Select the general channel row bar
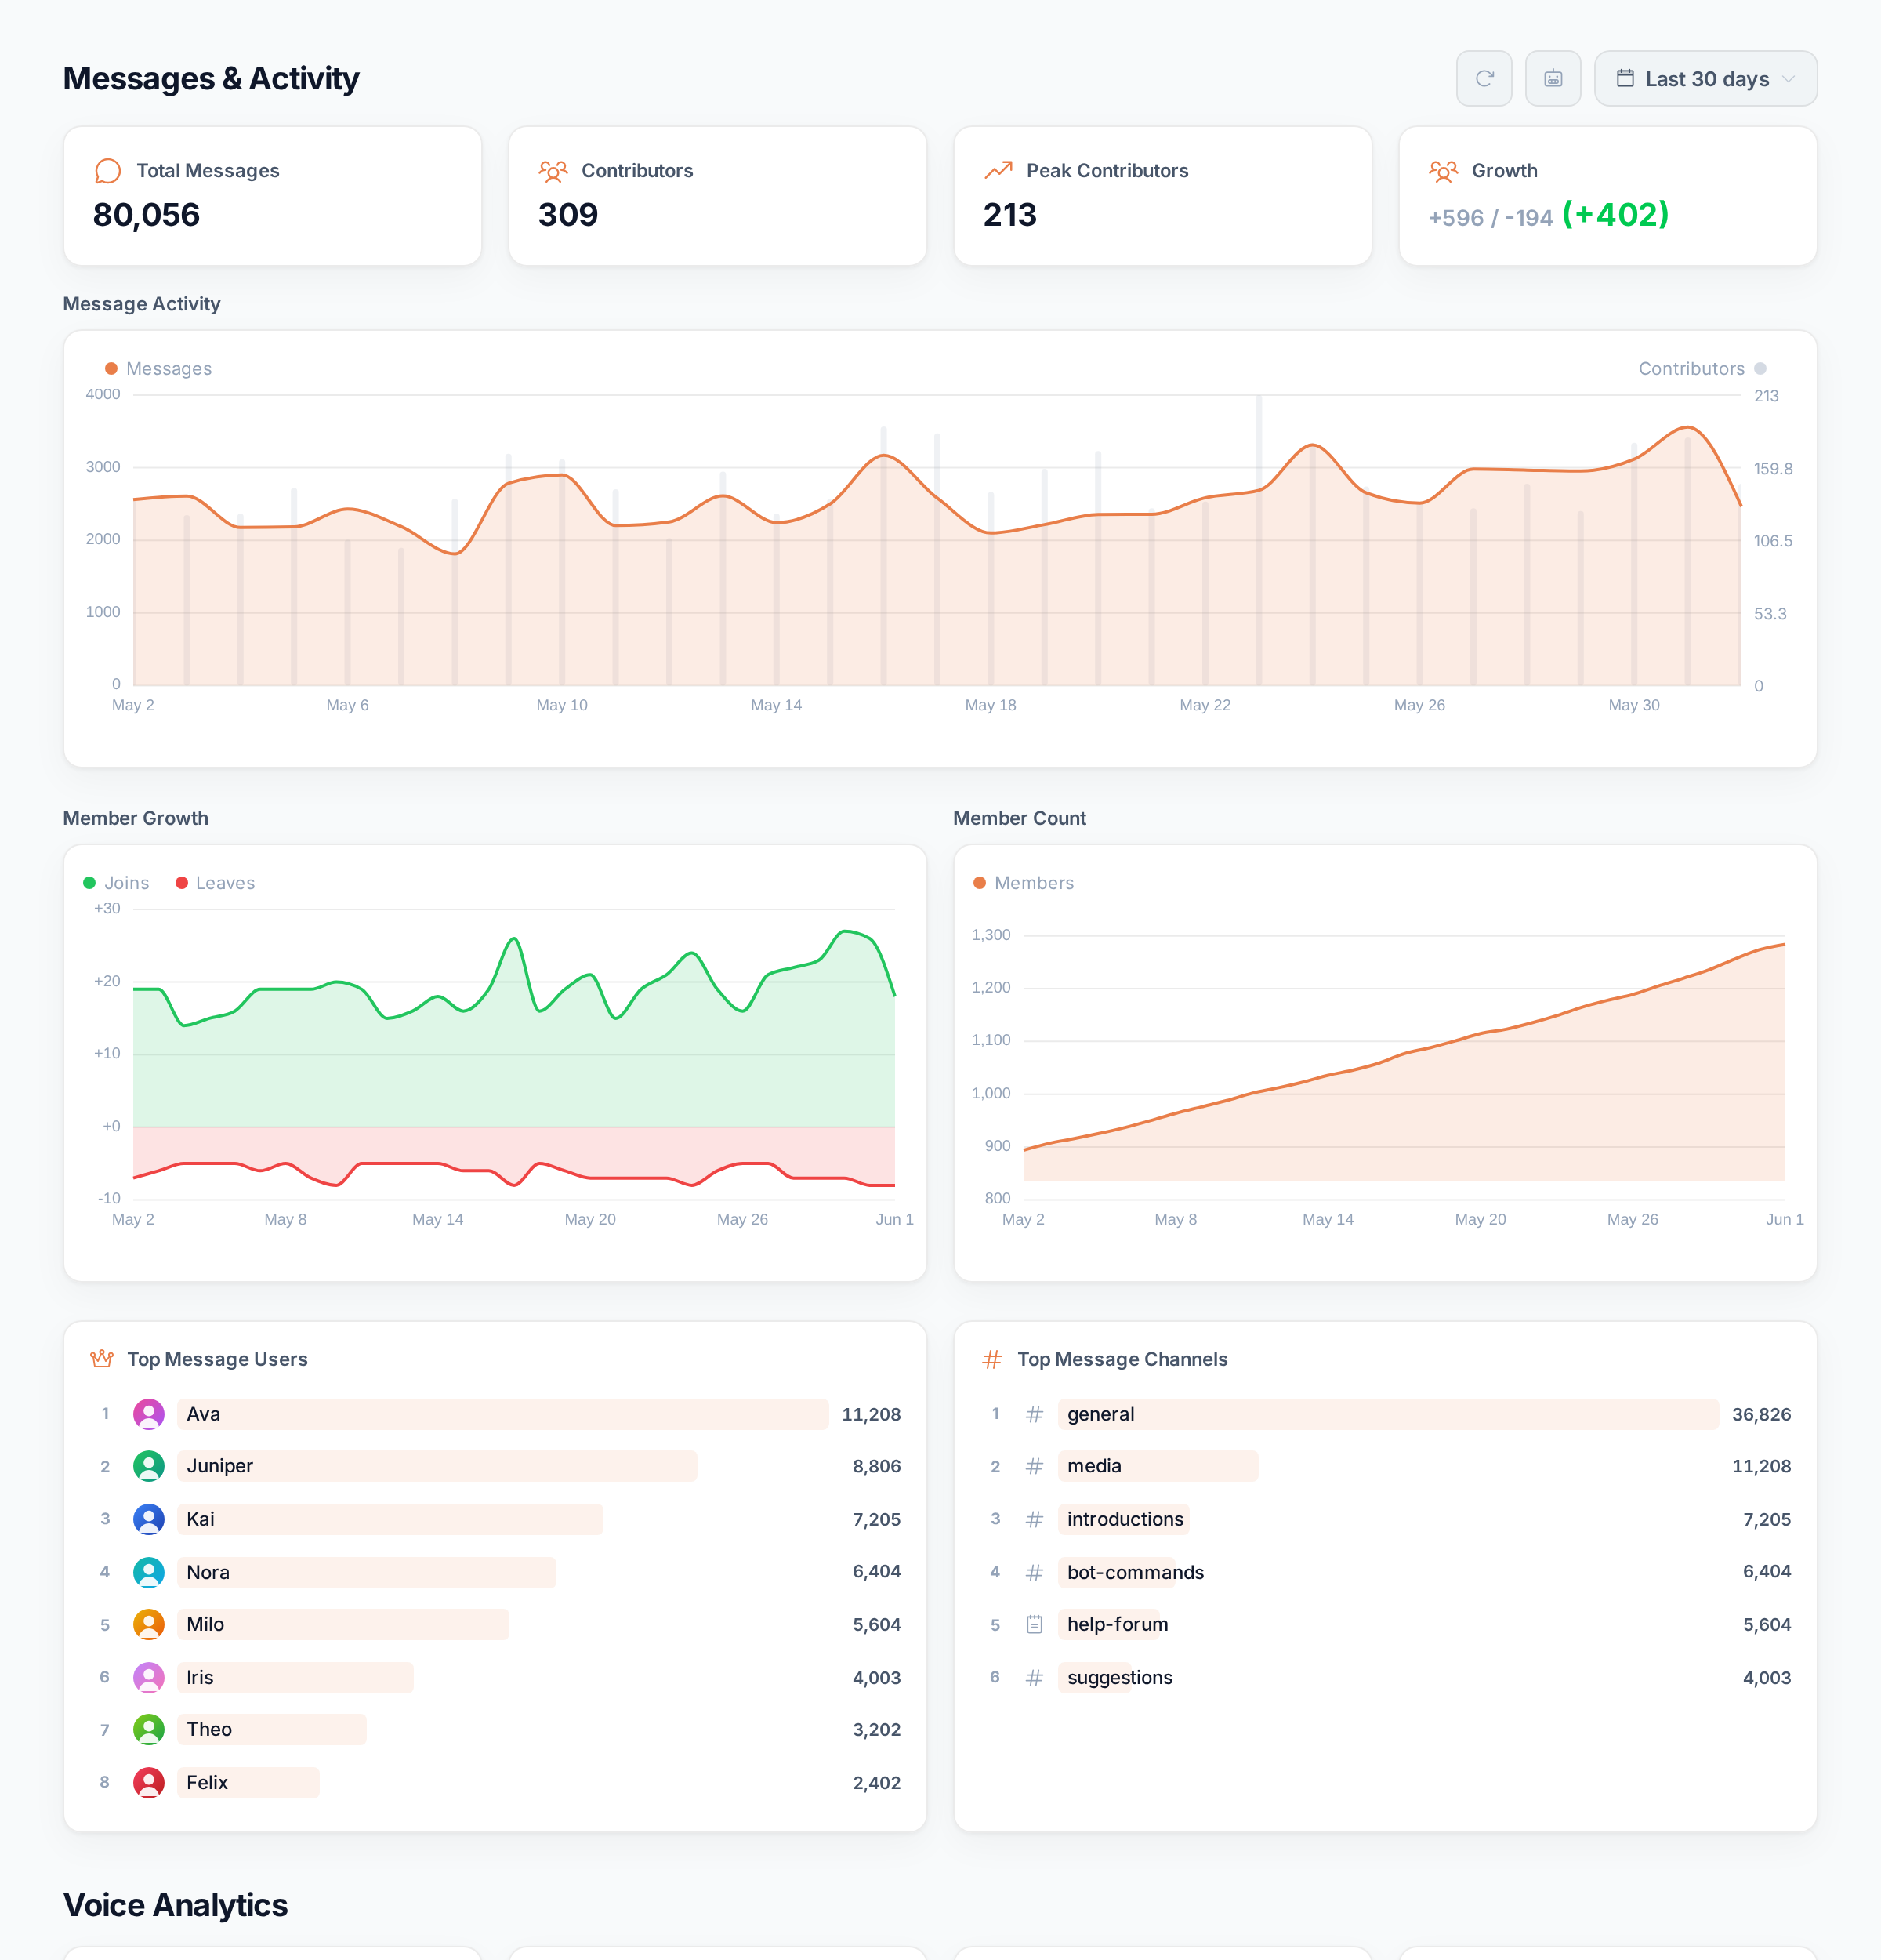1881x1960 pixels. tap(1388, 1414)
